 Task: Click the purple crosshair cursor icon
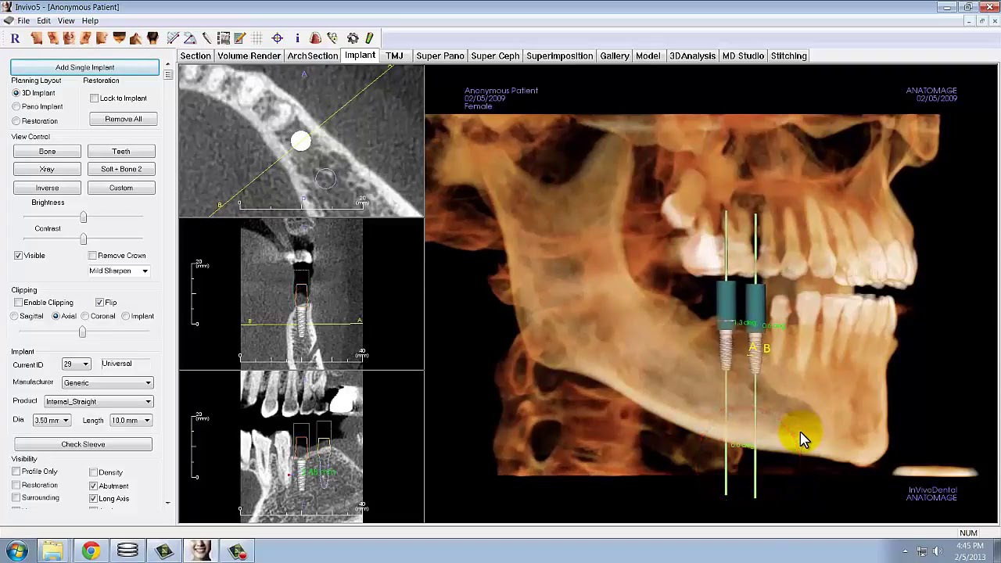[277, 38]
